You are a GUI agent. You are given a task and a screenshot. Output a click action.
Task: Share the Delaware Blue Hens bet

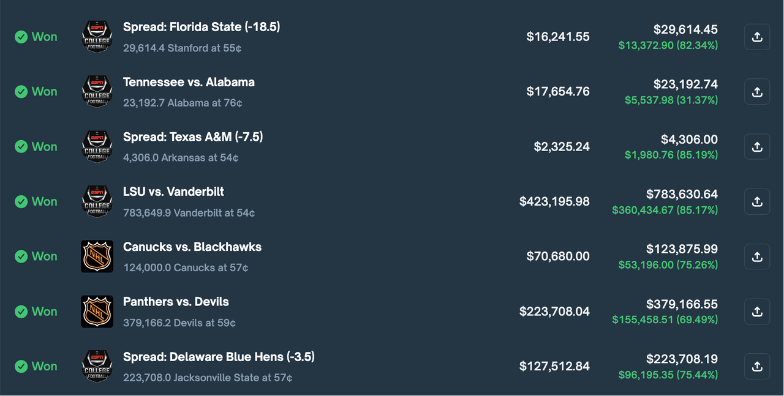click(757, 366)
